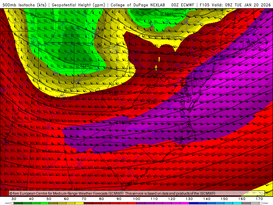Click the cyan colorbar swatch before 160

(238, 203)
